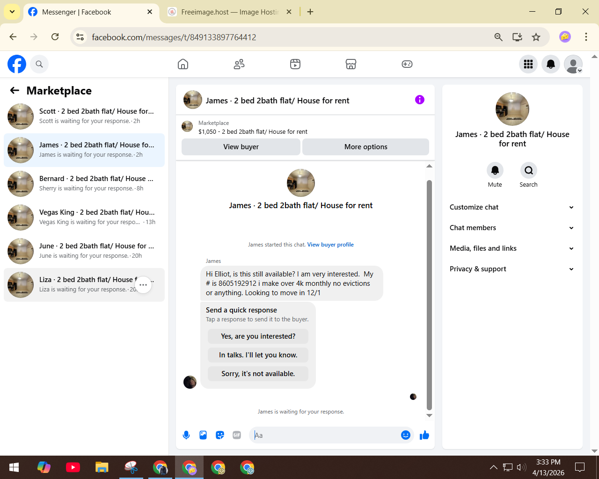599x479 pixels.
Task: Open the browser Install app icon
Action: click(x=517, y=37)
